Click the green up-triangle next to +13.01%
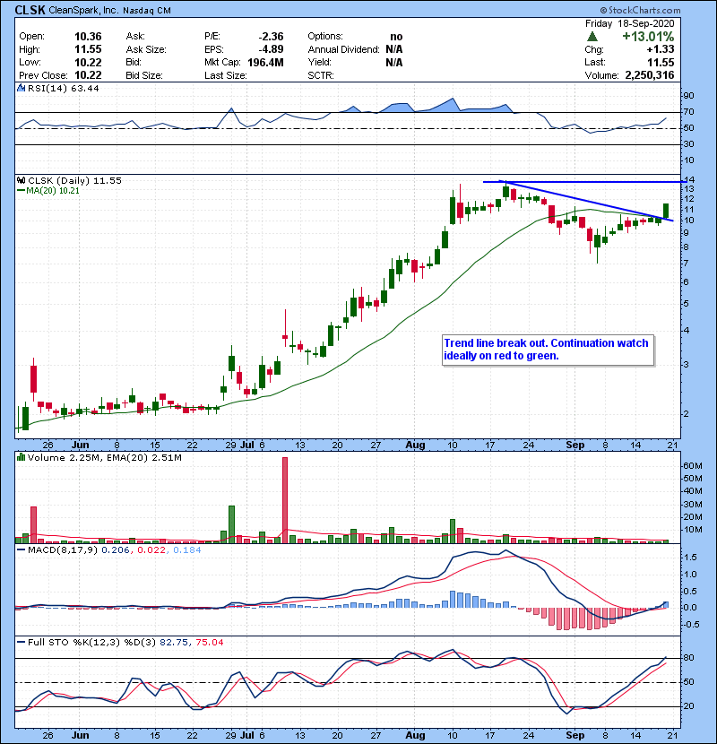717x744 pixels. [x=592, y=37]
